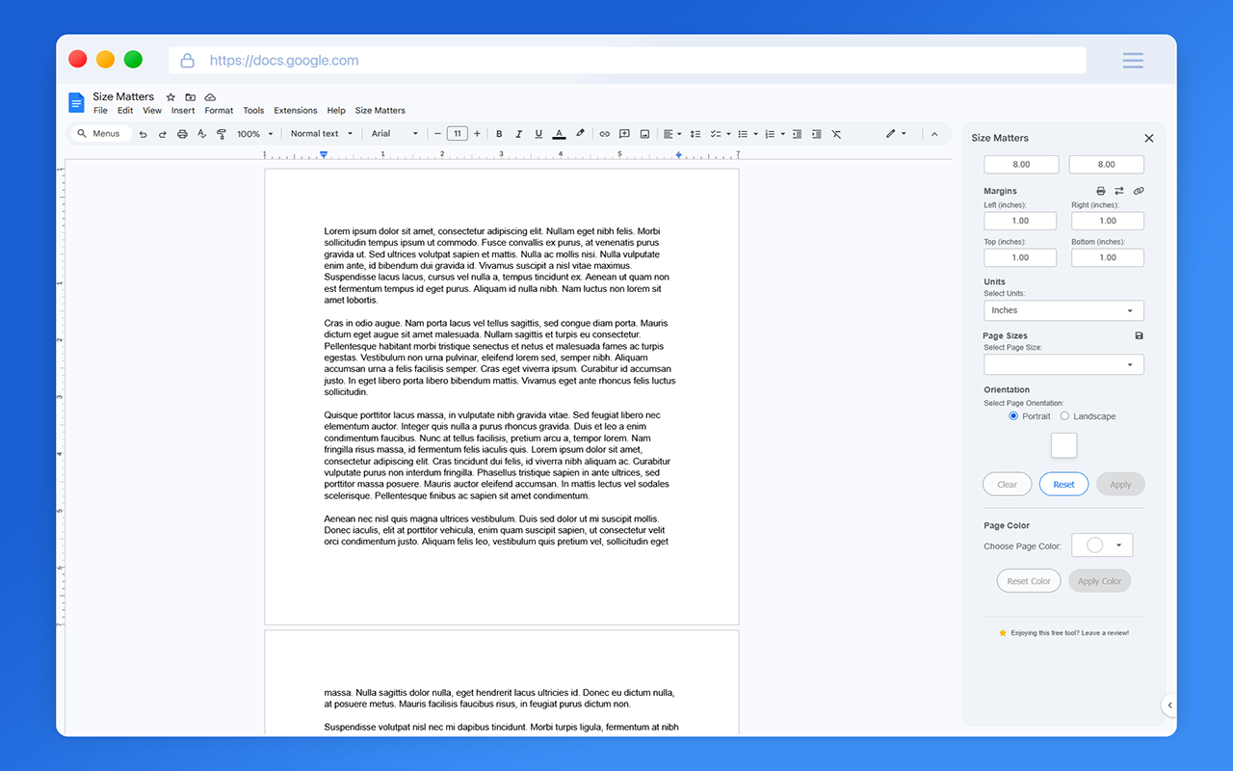Click the highlight color pen icon
Viewport: 1233px width, 771px height.
(580, 134)
